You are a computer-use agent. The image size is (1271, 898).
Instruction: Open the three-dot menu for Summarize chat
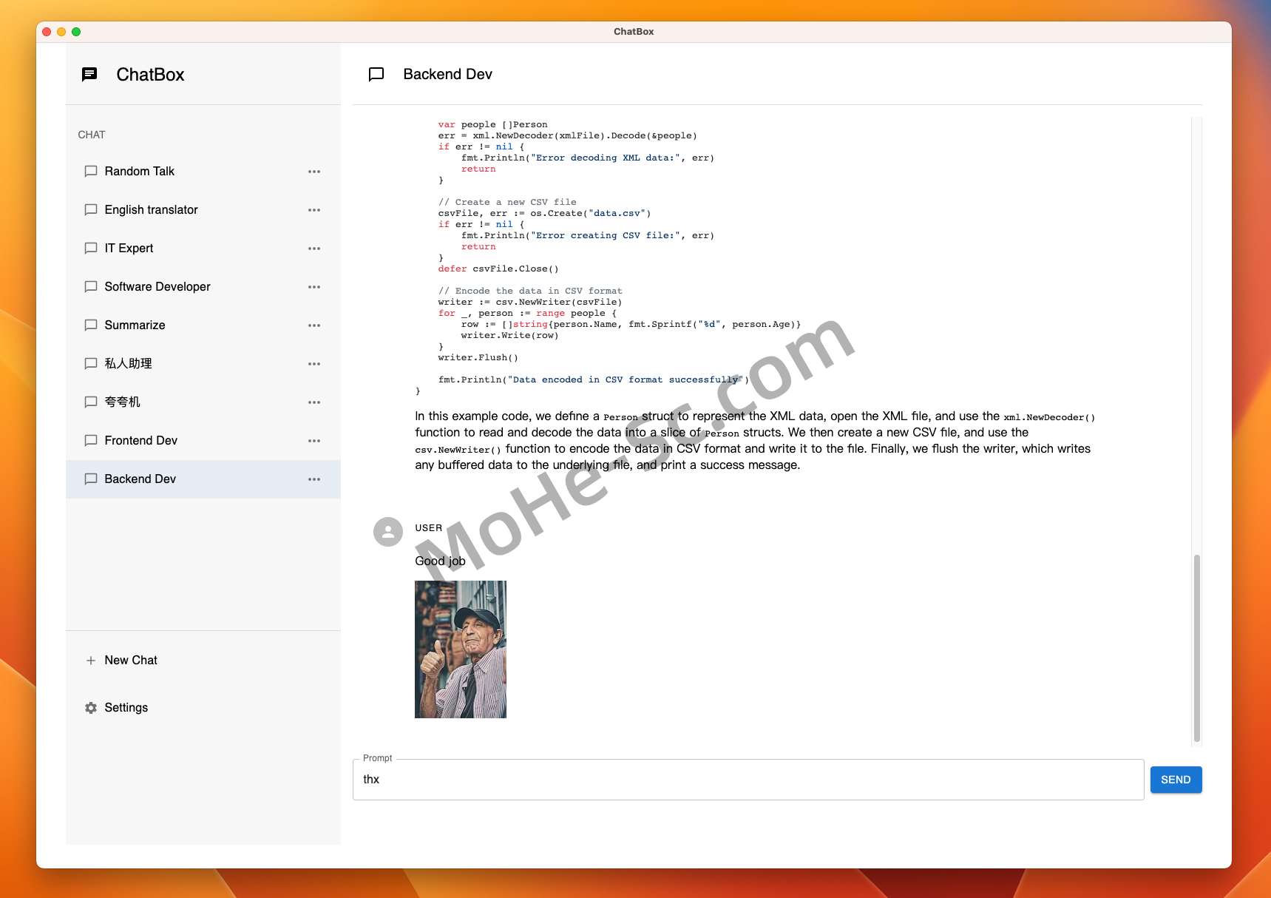point(314,325)
